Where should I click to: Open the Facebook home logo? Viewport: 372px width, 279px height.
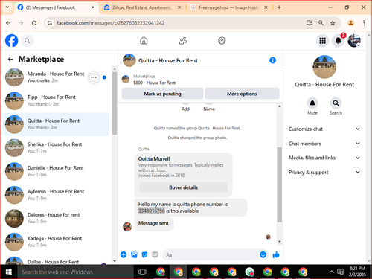(12, 41)
